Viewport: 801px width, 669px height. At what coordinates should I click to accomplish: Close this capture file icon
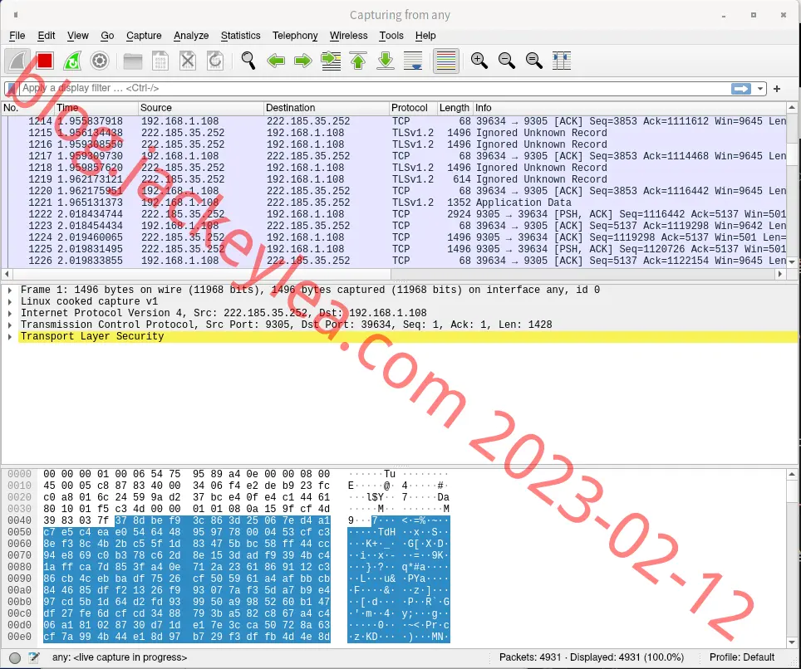click(x=188, y=61)
